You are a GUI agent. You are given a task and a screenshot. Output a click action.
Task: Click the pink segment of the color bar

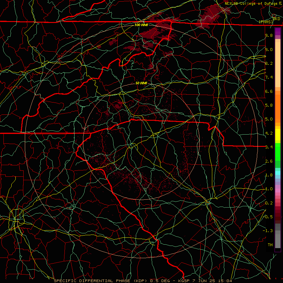point(278,191)
